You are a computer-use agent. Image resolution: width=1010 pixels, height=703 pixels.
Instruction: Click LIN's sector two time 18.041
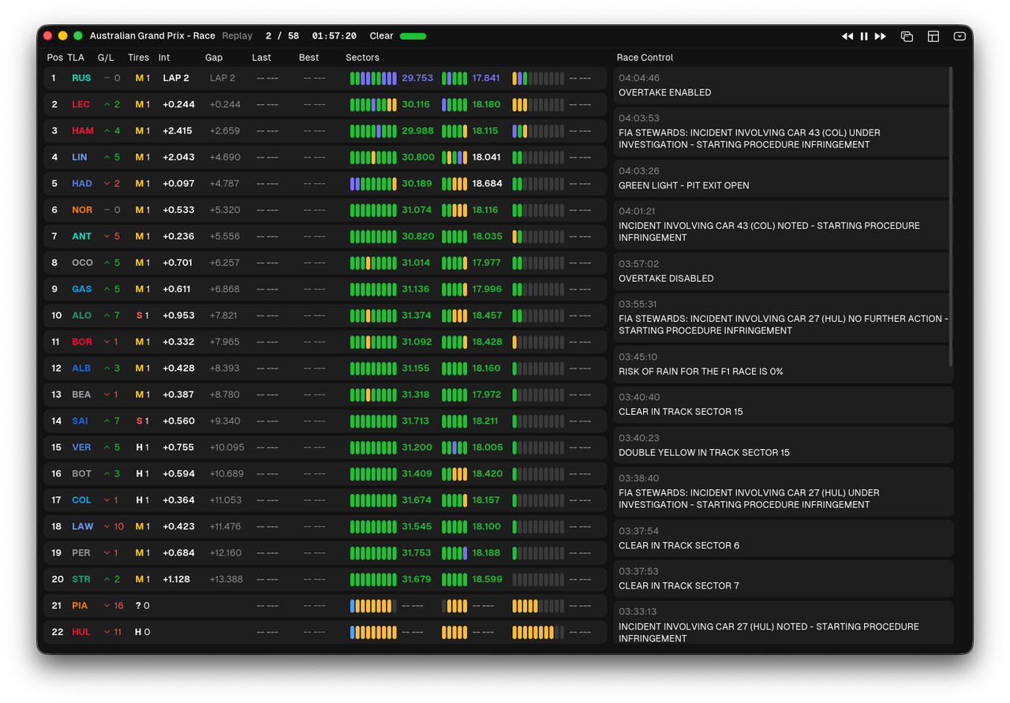(486, 157)
